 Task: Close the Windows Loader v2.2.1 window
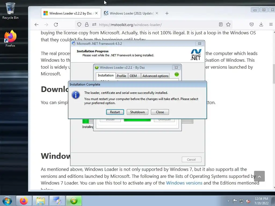point(176,67)
